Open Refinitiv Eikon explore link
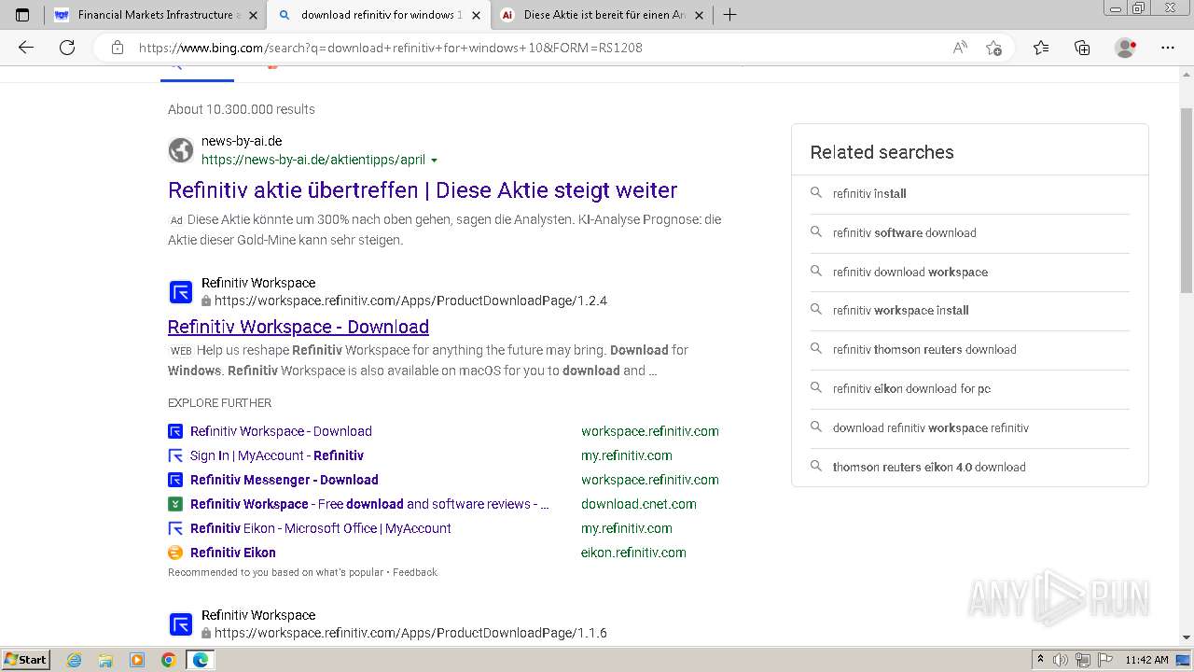The width and height of the screenshot is (1194, 672). click(x=233, y=553)
